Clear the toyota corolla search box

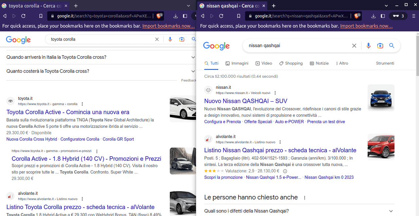click(x=157, y=39)
